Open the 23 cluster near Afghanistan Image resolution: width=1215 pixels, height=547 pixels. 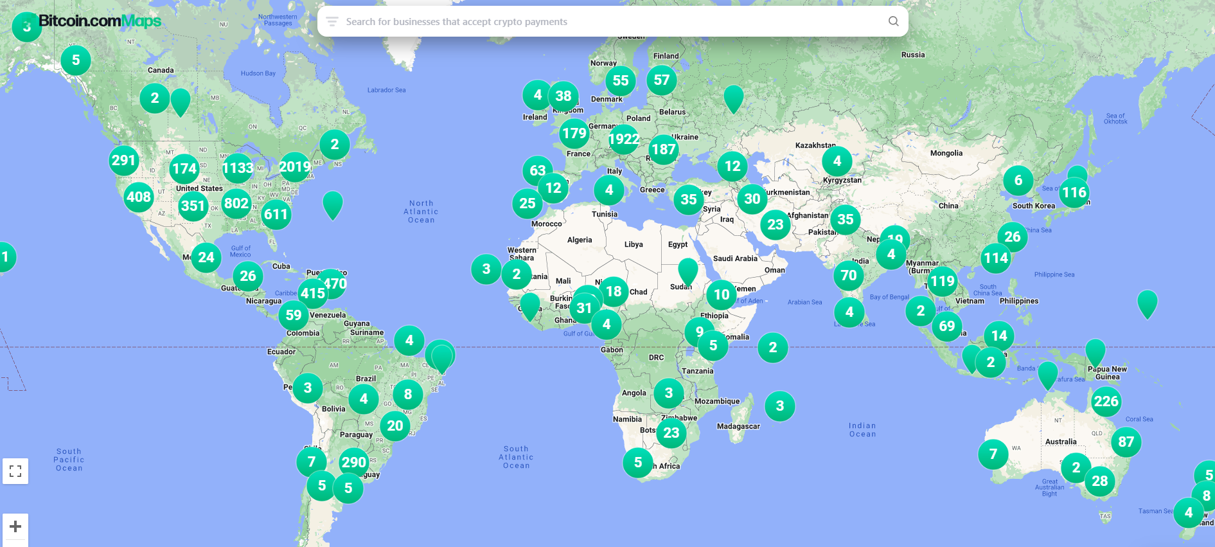pos(776,225)
